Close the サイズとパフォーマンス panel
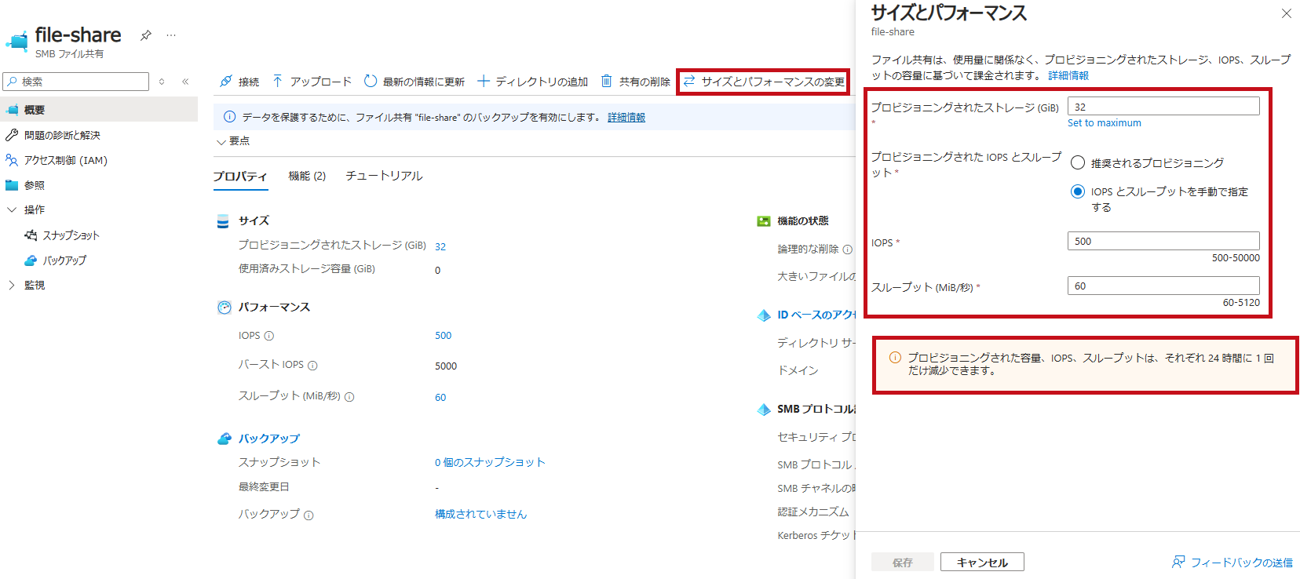 click(1286, 13)
